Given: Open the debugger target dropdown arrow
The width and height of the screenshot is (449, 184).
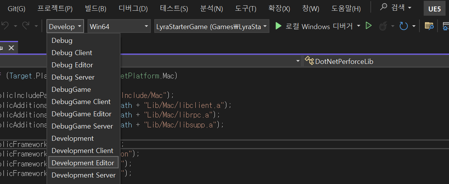Looking at the screenshot, I should pyautogui.click(x=358, y=26).
